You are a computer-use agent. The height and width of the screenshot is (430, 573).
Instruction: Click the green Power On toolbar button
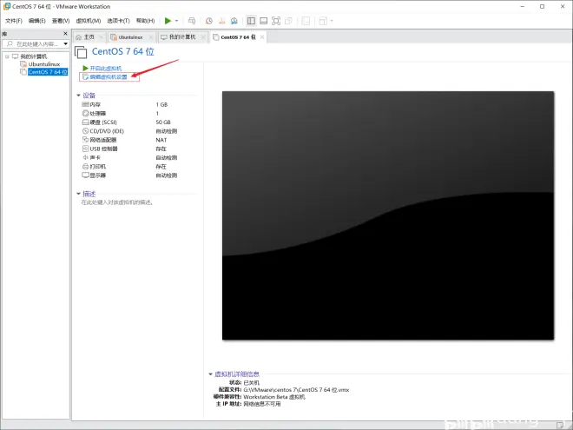coord(168,21)
